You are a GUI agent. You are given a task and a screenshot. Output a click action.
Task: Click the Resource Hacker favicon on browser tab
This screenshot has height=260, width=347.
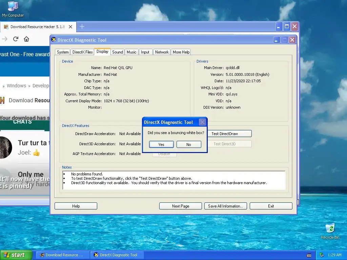tap(6, 27)
